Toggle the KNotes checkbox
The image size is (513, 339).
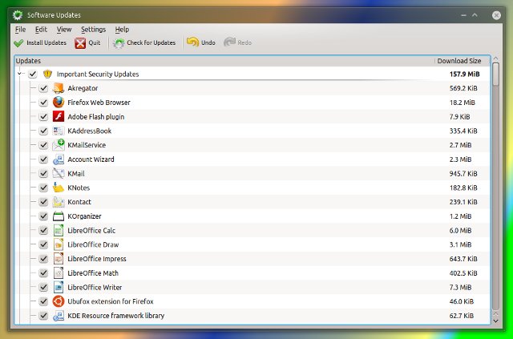(43, 188)
